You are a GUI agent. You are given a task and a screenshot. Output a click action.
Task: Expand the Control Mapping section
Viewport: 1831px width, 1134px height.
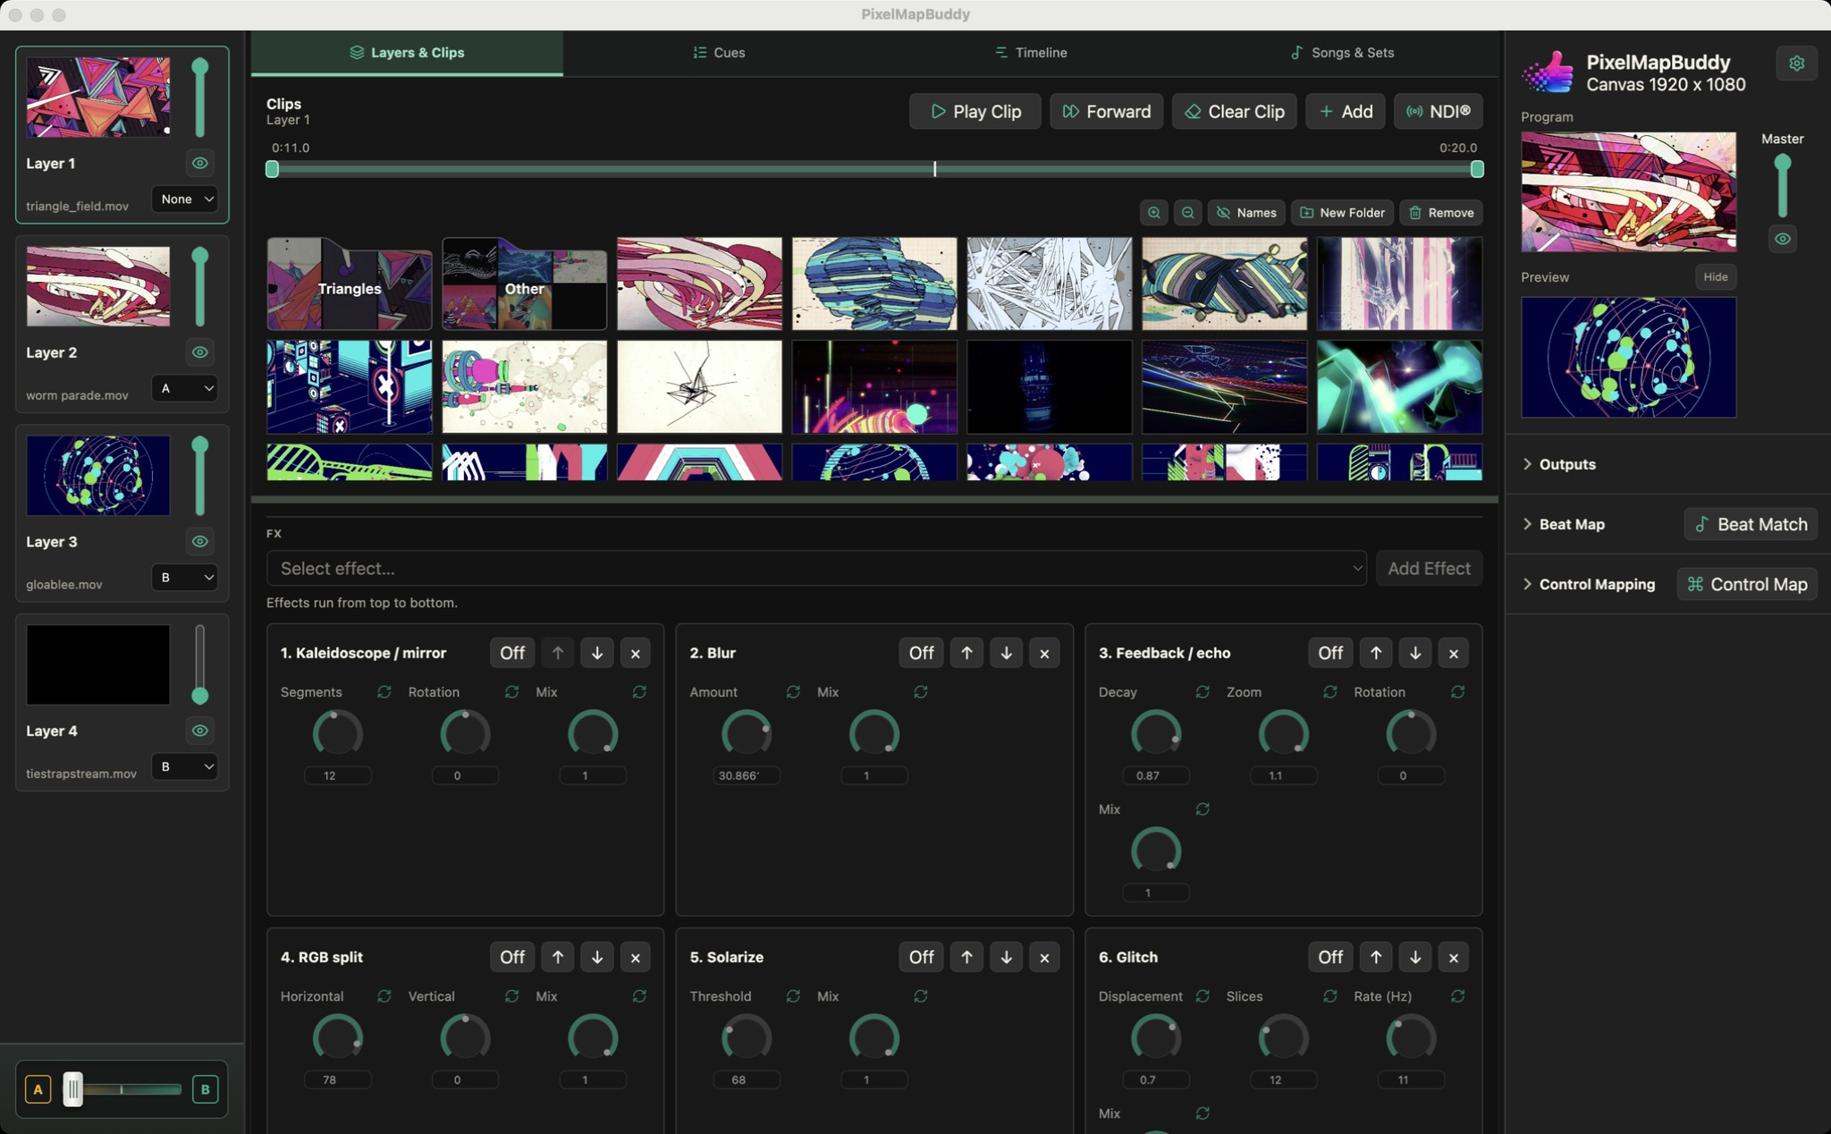(x=1589, y=584)
